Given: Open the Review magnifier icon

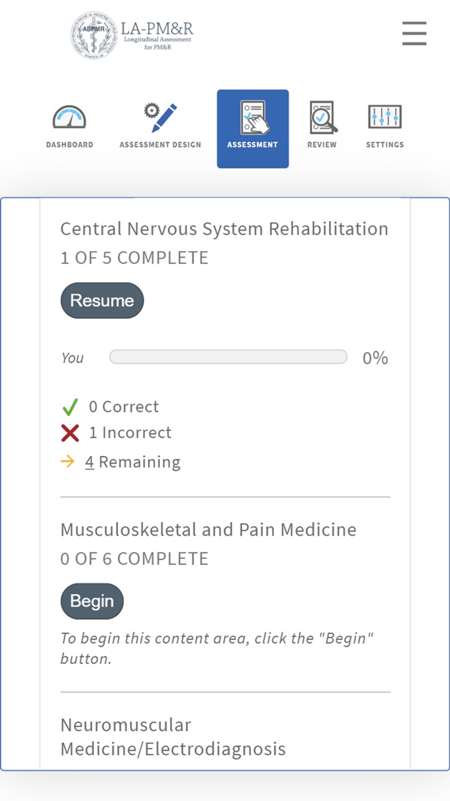Looking at the screenshot, I should pyautogui.click(x=322, y=117).
